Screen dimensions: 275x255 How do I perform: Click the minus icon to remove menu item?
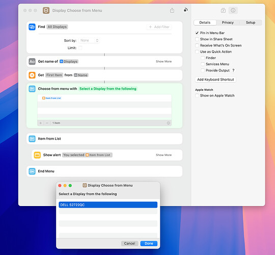click(47, 123)
